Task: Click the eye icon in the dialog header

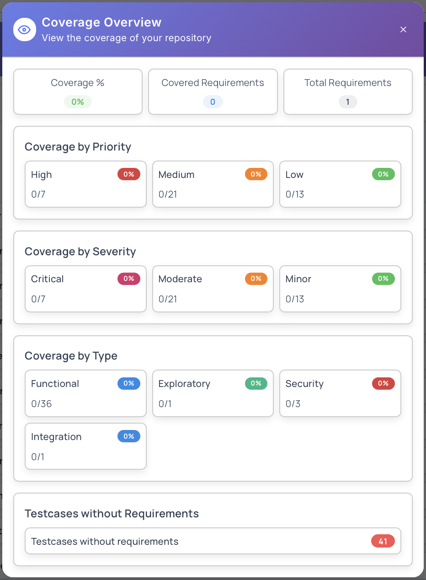Action: (x=25, y=29)
